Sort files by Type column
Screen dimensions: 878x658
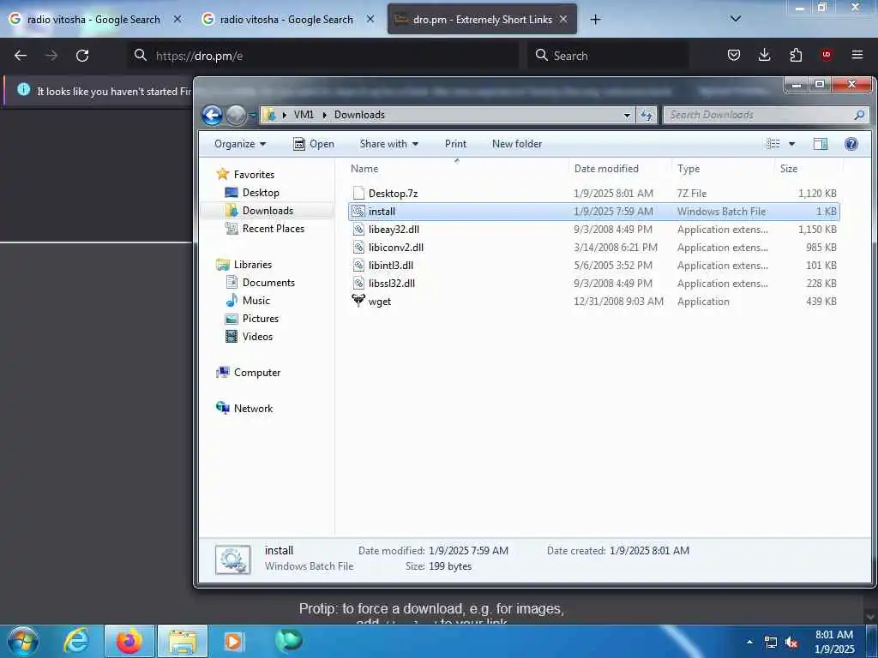tap(723, 169)
